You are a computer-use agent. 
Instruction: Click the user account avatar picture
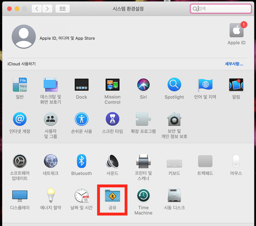pos(24,37)
